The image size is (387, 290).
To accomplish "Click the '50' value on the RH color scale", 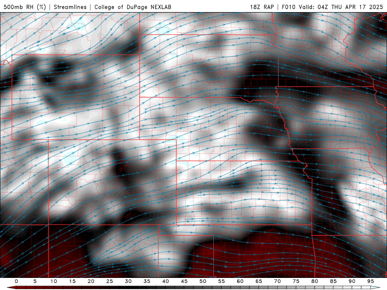I will 203,281.
